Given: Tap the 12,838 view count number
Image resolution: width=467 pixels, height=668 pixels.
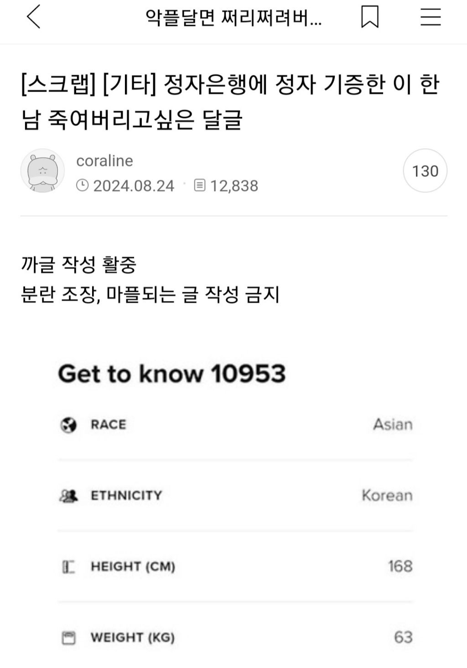Looking at the screenshot, I should (x=234, y=186).
